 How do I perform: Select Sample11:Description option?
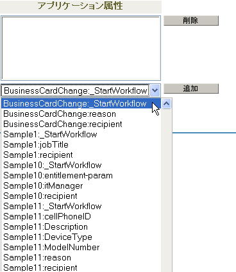click(81, 226)
